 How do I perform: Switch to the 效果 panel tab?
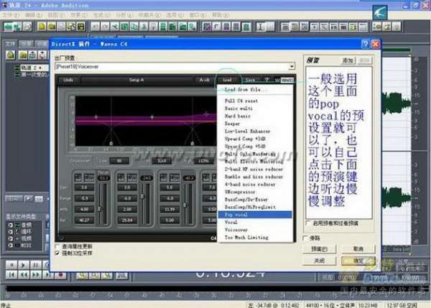[27, 44]
